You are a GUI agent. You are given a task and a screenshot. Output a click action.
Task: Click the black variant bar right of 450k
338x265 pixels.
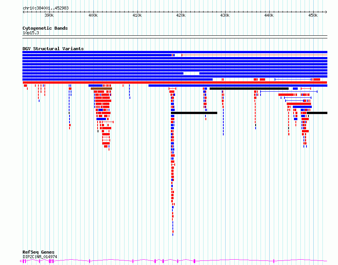317,113
